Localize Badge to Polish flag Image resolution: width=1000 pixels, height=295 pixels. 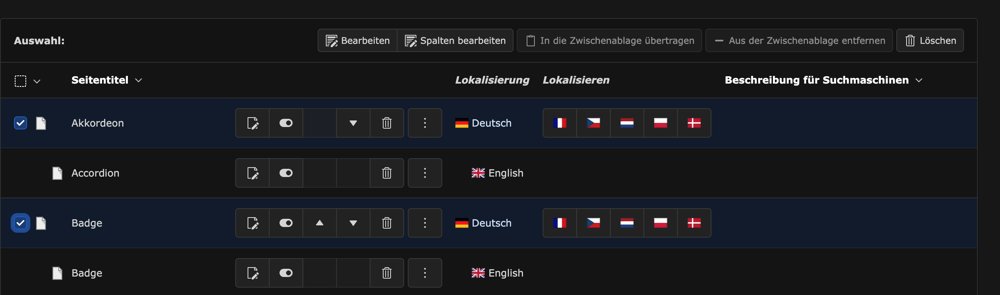[x=660, y=223]
